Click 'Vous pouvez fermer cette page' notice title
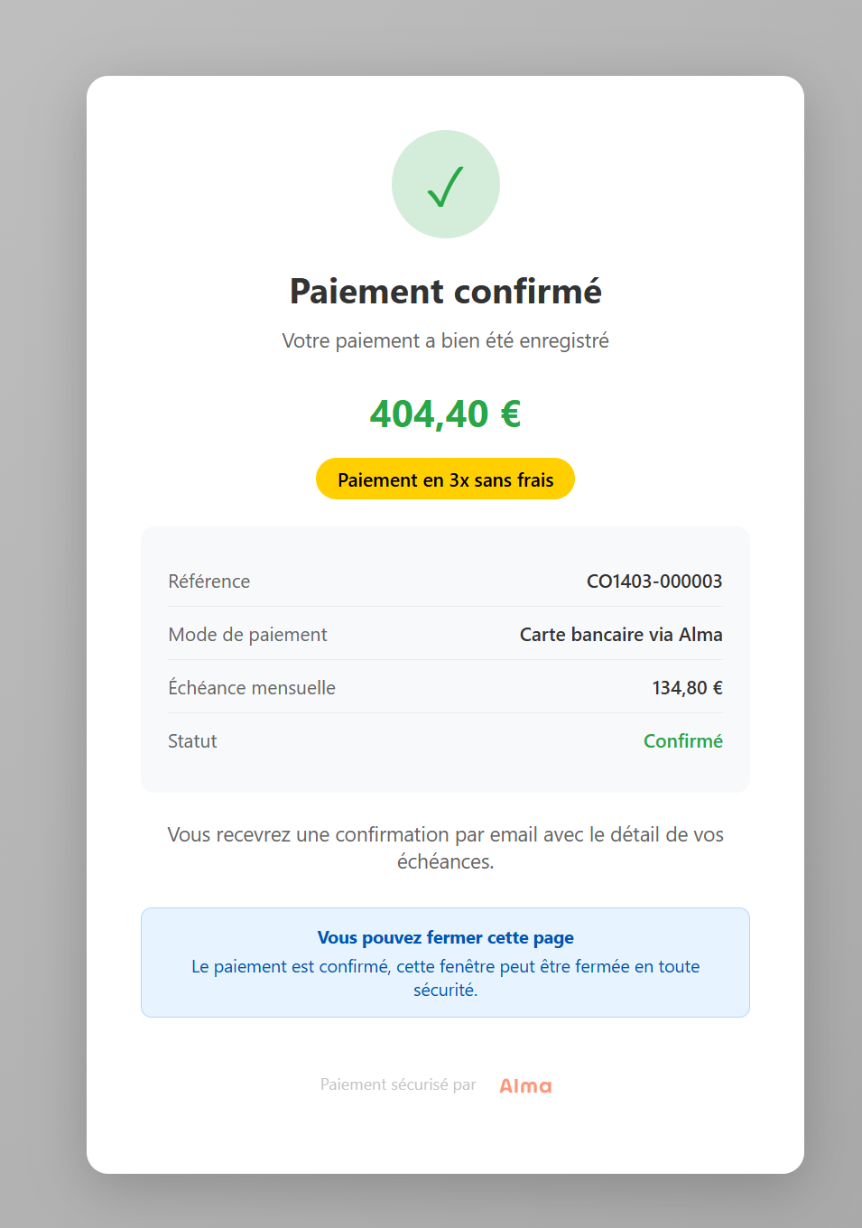The image size is (862, 1228). tap(445, 938)
